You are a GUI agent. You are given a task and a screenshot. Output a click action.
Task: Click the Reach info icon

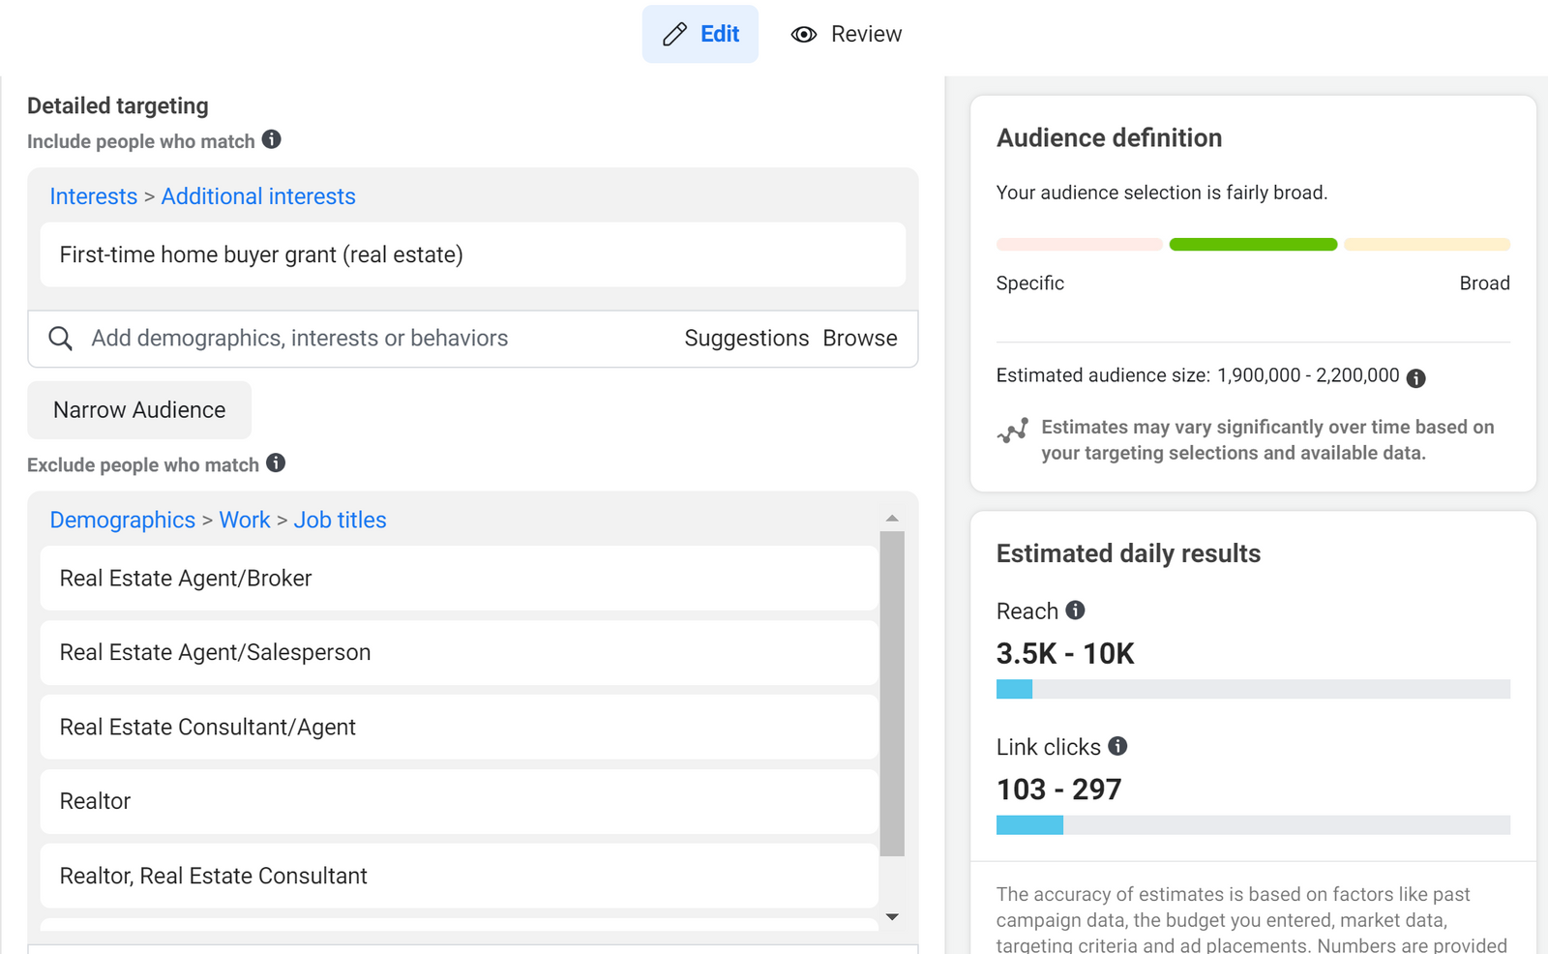point(1075,611)
